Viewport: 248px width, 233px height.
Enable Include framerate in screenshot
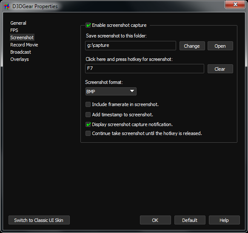(88, 104)
